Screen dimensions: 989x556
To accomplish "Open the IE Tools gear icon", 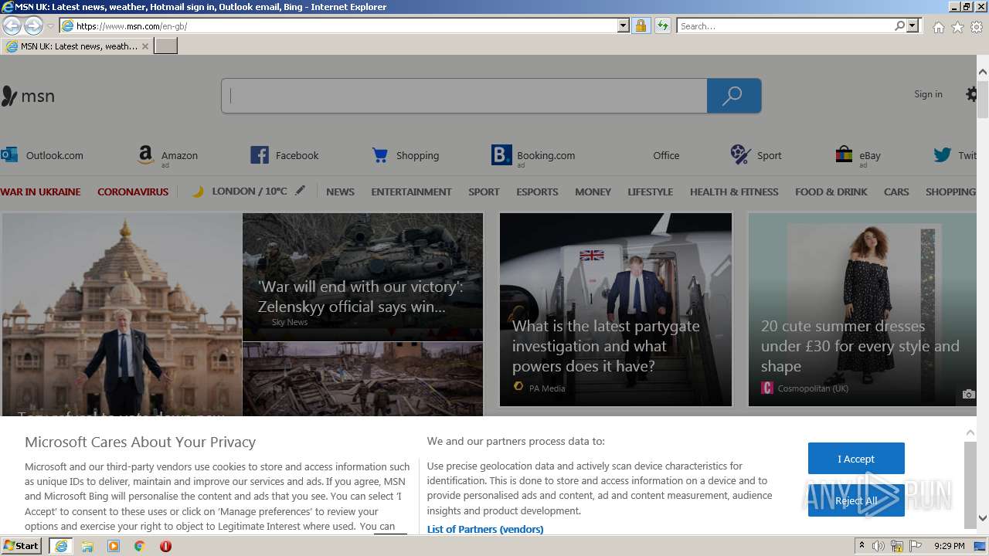I will point(977,27).
